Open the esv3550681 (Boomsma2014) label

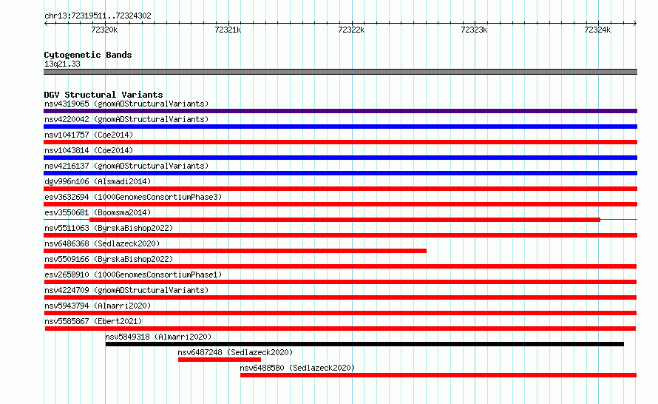click(98, 212)
